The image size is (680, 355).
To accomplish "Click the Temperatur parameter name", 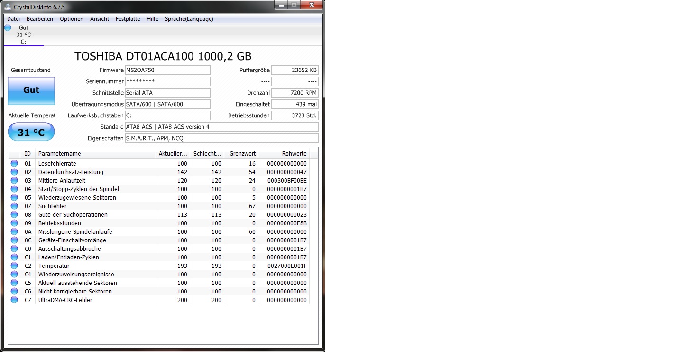I will coord(54,266).
